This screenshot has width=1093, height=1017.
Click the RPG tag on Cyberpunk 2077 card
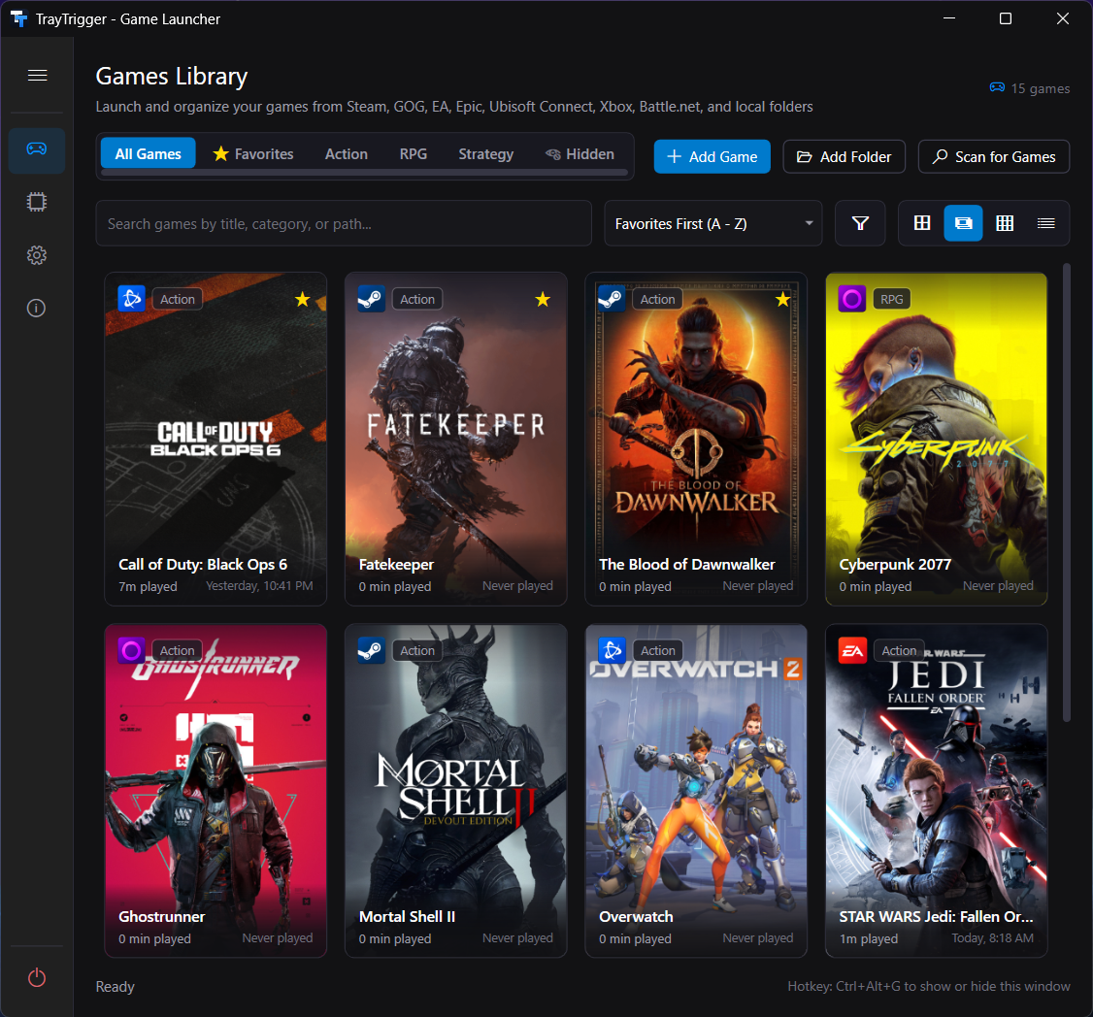click(891, 299)
